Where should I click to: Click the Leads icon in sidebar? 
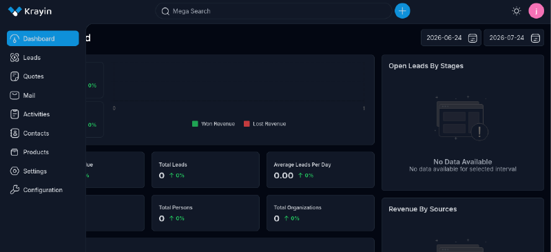(x=14, y=58)
